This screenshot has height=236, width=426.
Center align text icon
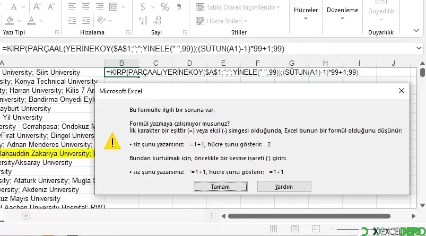pos(86,7)
